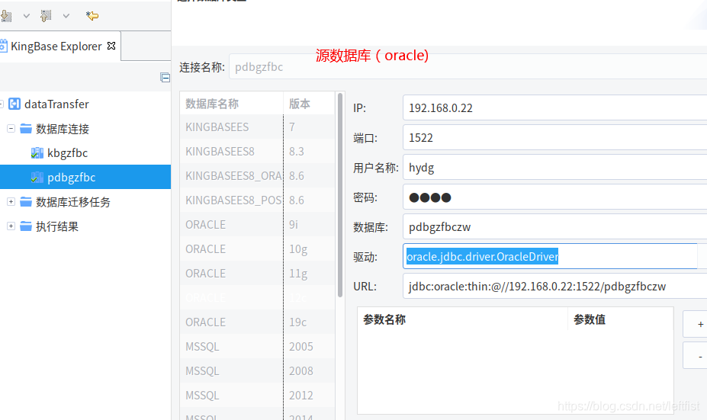Select KINGBASEES8 version 8.3 row
707x420 pixels.
point(258,152)
